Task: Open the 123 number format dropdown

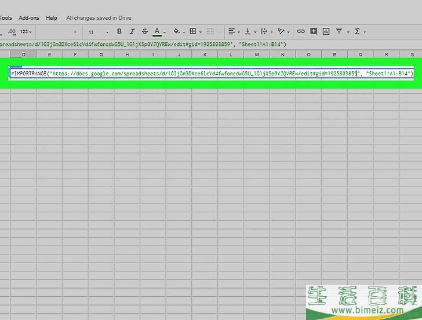Action: pos(26,31)
